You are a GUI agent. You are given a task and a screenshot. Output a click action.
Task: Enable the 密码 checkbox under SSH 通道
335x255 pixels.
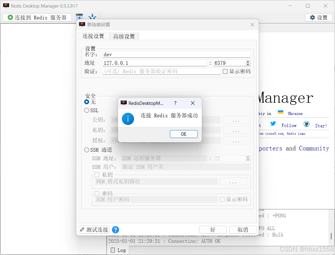click(x=97, y=194)
